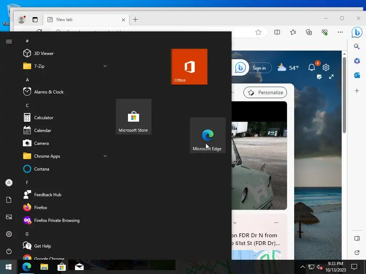
Task: Open Firefox Private Browsing
Action: pos(65,220)
